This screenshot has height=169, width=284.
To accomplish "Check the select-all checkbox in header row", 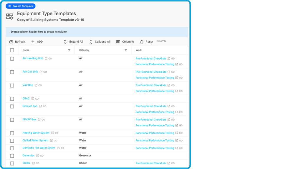I will pyautogui.click(x=12, y=50).
